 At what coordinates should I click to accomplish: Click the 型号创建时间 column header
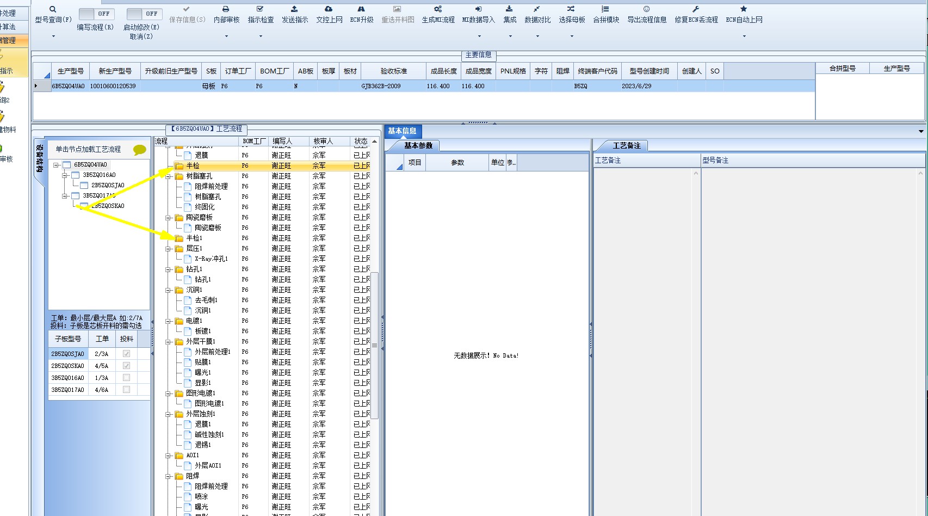click(649, 71)
